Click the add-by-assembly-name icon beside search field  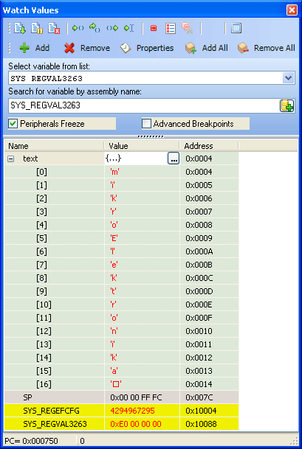[287, 105]
